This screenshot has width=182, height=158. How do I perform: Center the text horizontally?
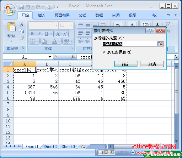pyautogui.click(x=88, y=33)
